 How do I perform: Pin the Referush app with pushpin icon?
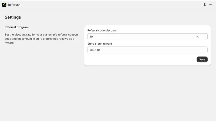click(205, 5)
